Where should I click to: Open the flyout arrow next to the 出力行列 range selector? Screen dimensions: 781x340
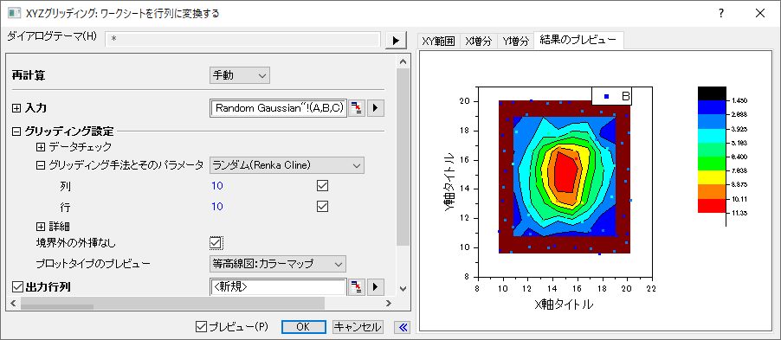coord(376,286)
